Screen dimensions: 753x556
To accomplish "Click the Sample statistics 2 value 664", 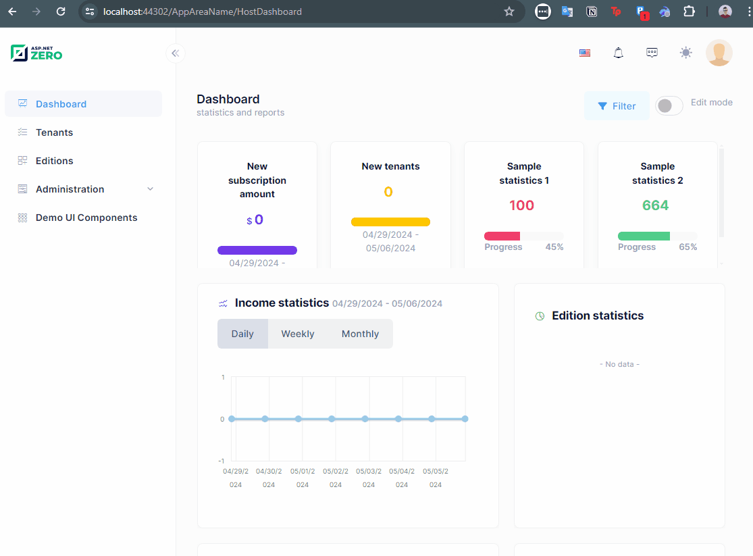I will coord(656,205).
